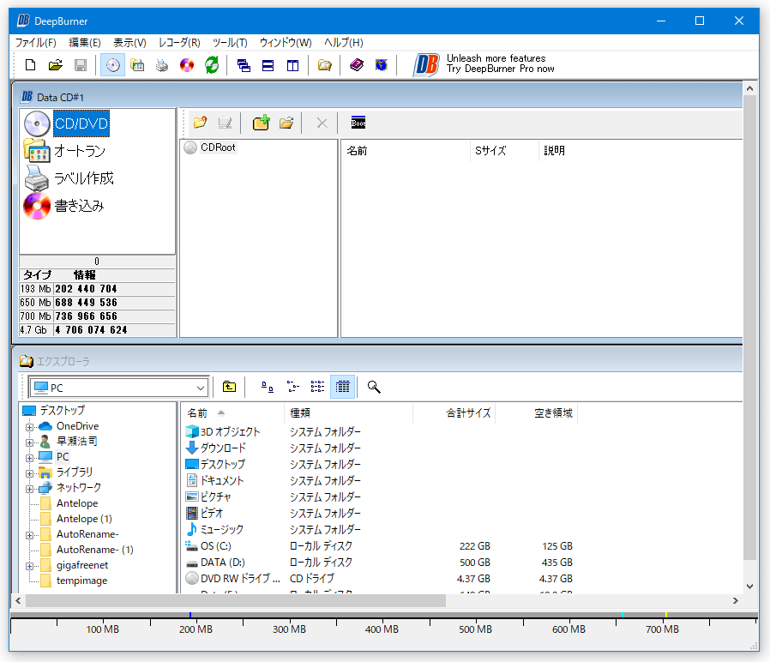
Task: Select the OS (C:) drive row
Action: [379, 546]
